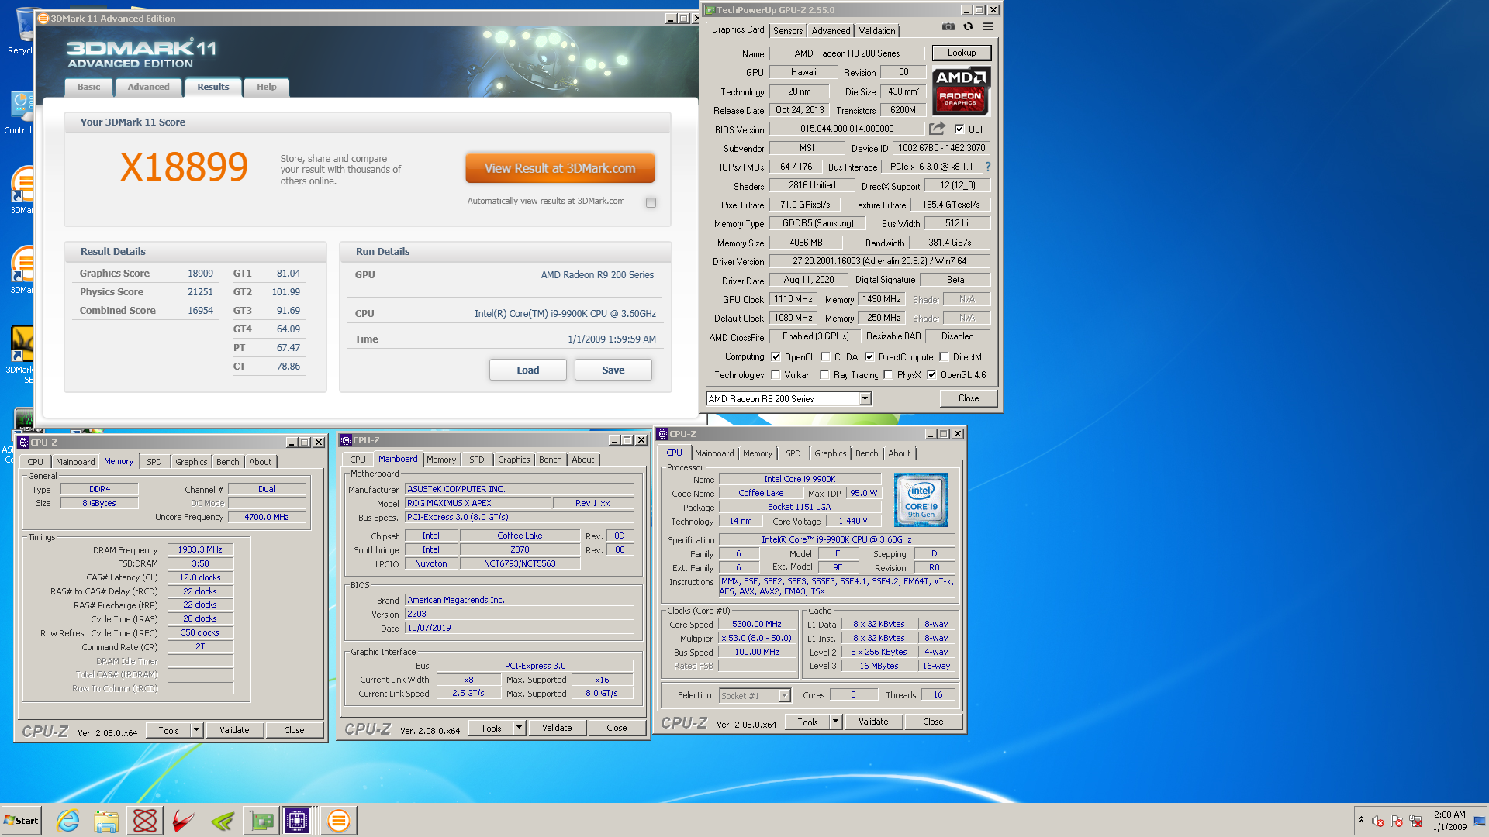Toggle the DirectML checkbox
The image size is (1489, 837).
pos(944,357)
